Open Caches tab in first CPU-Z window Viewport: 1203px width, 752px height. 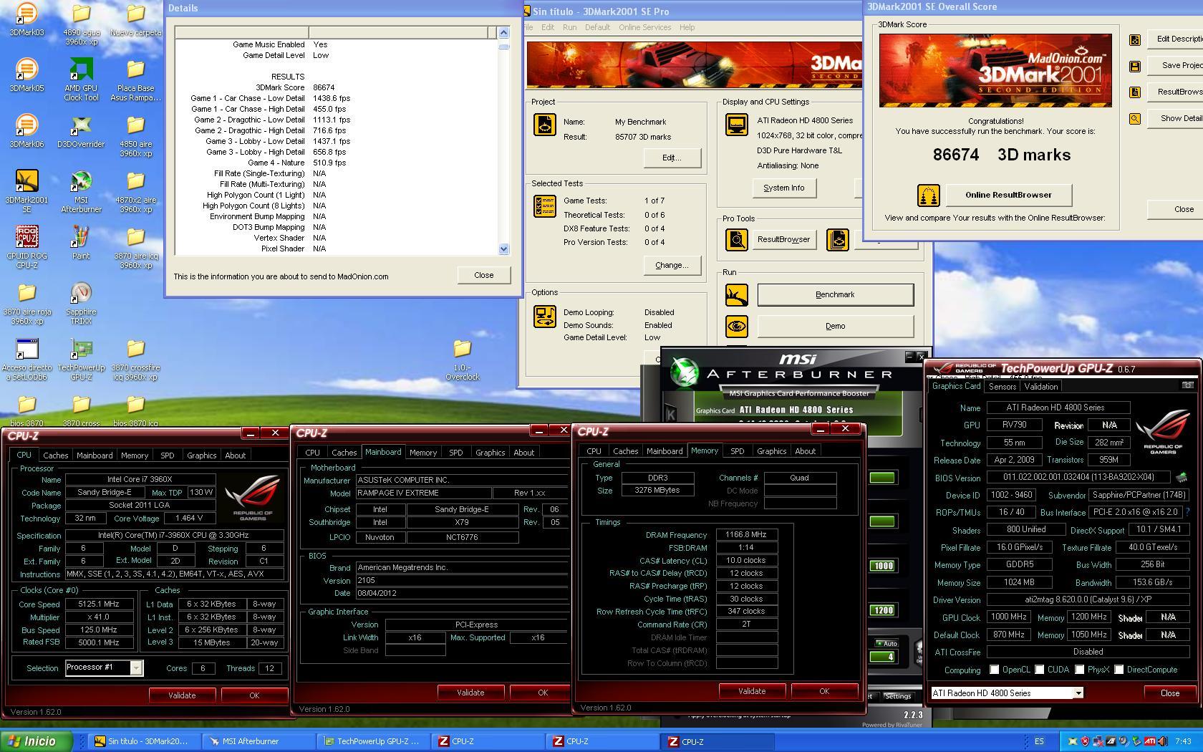55,455
